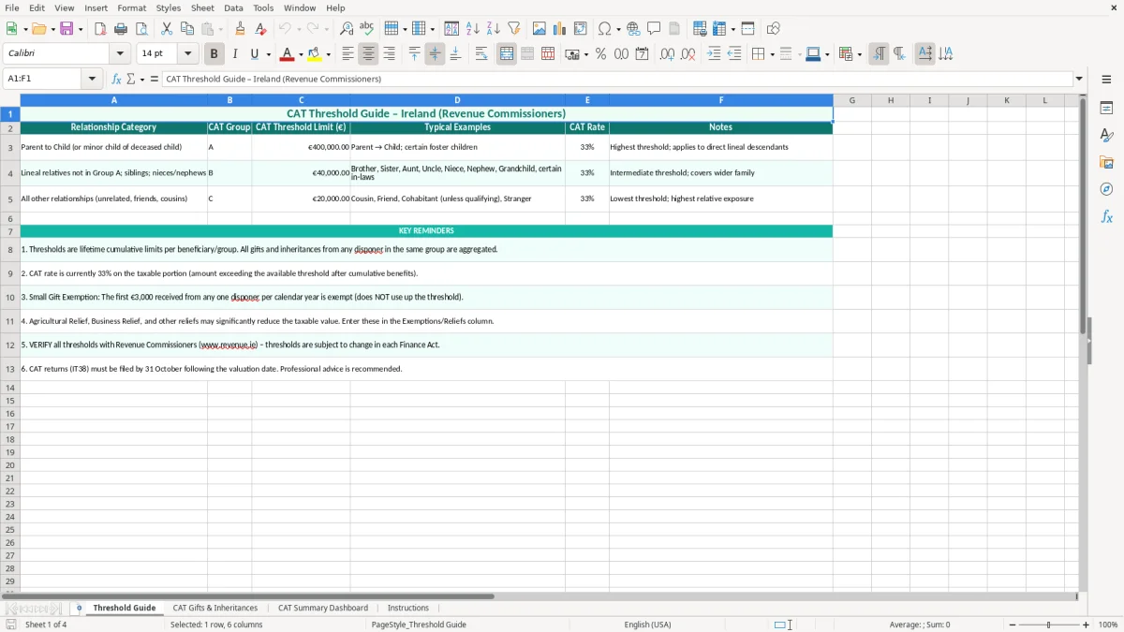Format the cell as percent
The height and width of the screenshot is (632, 1124).
tap(601, 54)
